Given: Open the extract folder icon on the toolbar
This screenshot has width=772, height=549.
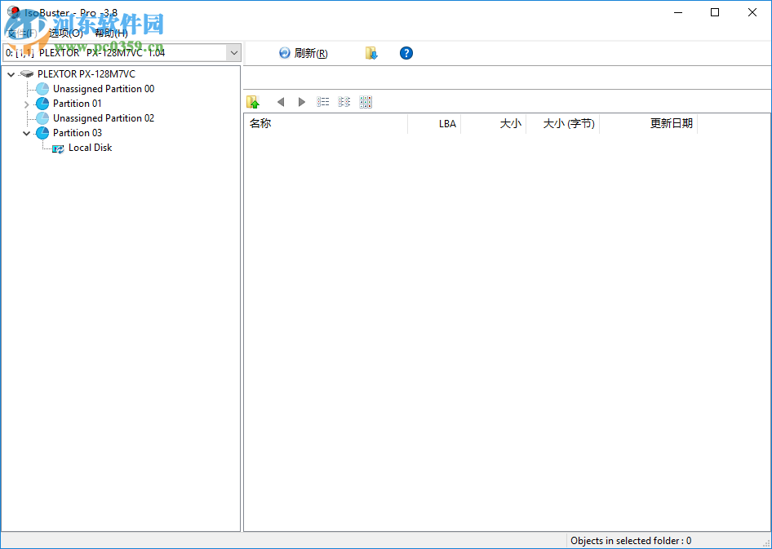Looking at the screenshot, I should click(371, 52).
